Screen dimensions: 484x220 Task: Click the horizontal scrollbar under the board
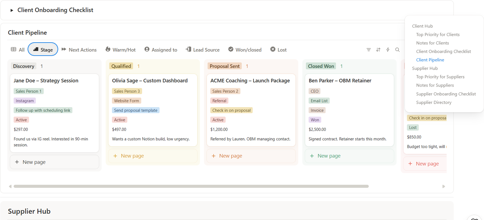(x=191, y=187)
